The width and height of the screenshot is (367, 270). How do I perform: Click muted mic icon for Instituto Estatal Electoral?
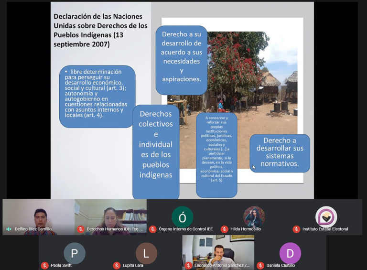296,229
